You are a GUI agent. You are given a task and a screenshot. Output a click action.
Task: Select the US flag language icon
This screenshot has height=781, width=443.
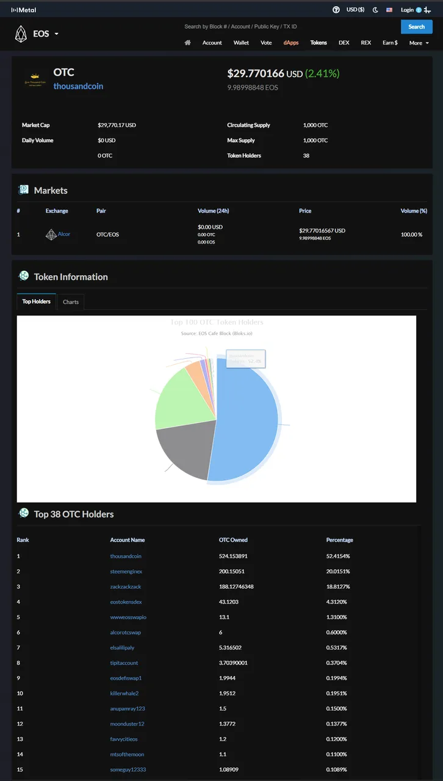tap(389, 10)
